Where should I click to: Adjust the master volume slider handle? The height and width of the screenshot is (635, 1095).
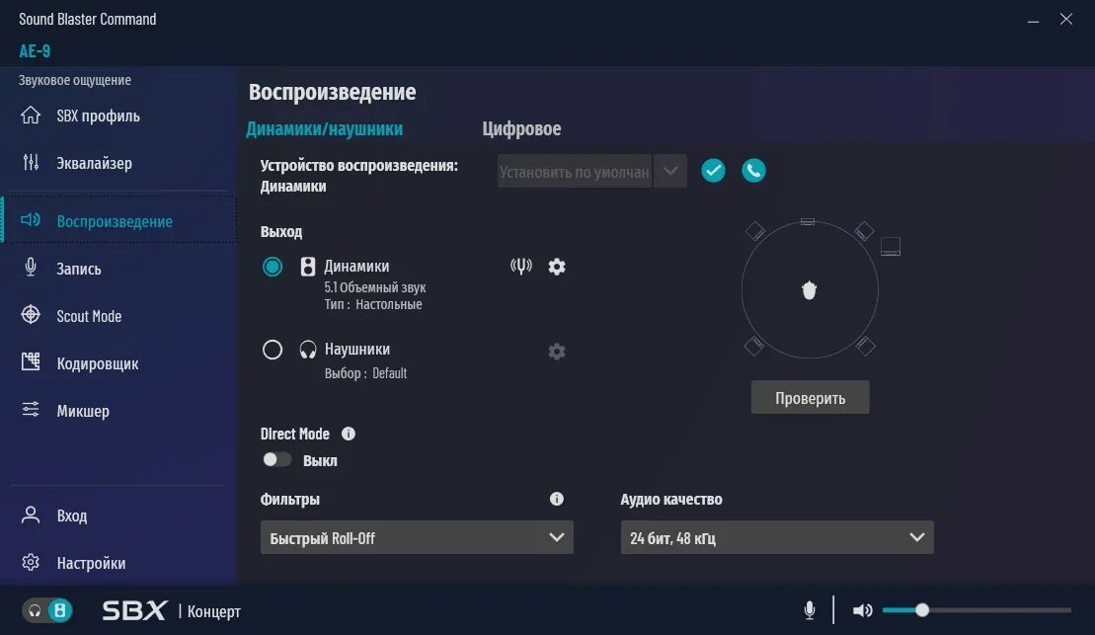click(922, 610)
